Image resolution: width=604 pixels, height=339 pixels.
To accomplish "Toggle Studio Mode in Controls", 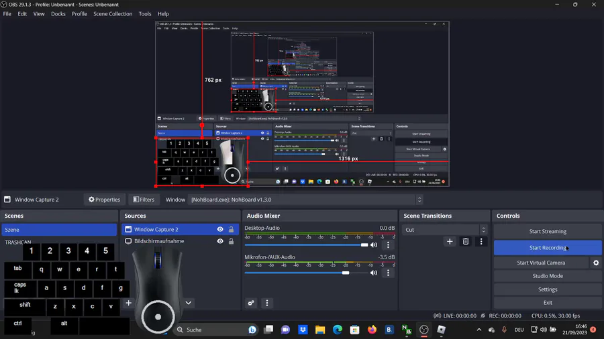I will point(548,276).
